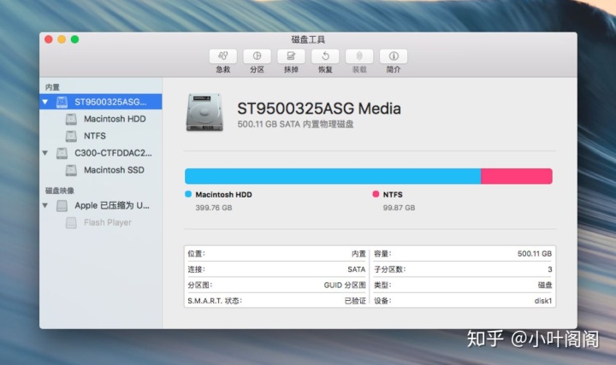Screen dimensions: 616x365
Task: Click the Erase (抹掉) toolbar icon
Action: [291, 56]
